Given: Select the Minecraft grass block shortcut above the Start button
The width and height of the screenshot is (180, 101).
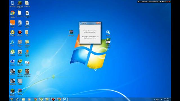Looking at the screenshot, I should 12,92.
